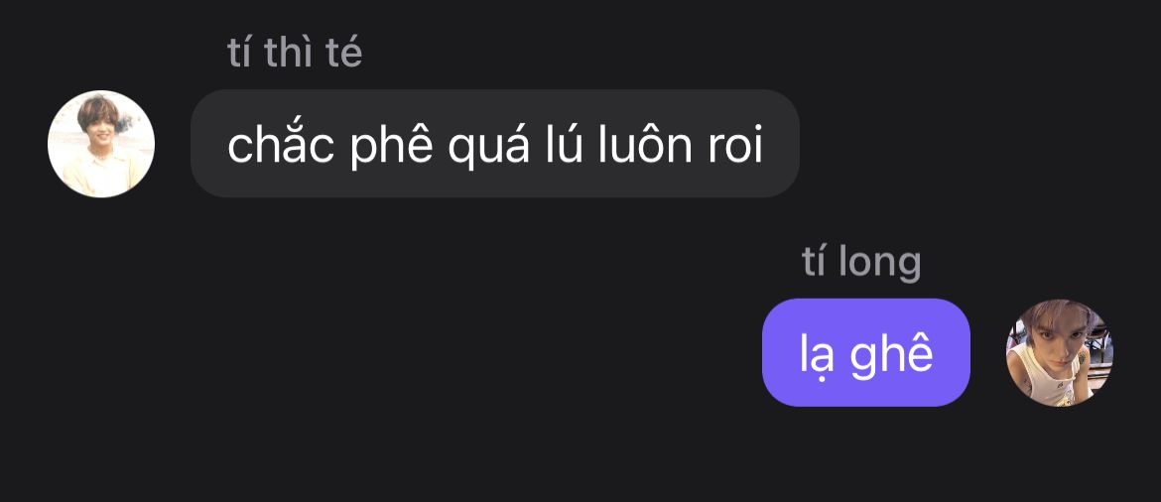Tap the round avatar beside the gray bubble
The width and height of the screenshot is (1161, 502).
pos(101,144)
